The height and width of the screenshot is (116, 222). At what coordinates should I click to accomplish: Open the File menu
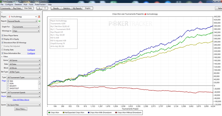(2, 4)
